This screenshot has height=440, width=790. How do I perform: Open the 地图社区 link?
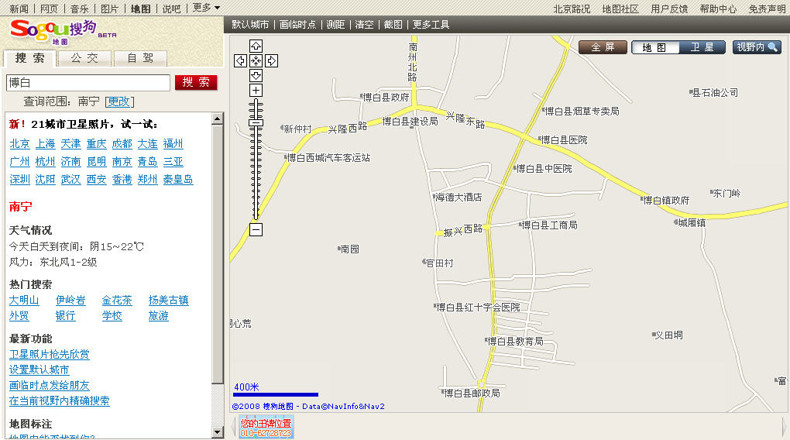[620, 9]
